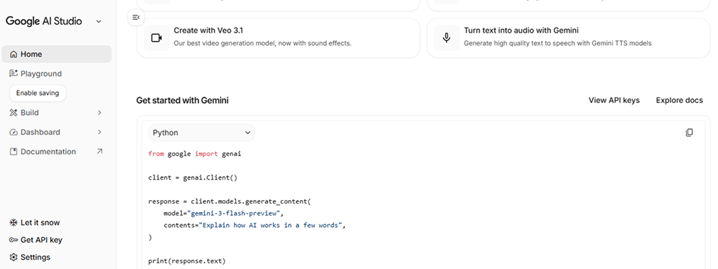The width and height of the screenshot is (718, 269).
Task: Collapse the sidebar with the panel toggle icon
Action: (136, 17)
